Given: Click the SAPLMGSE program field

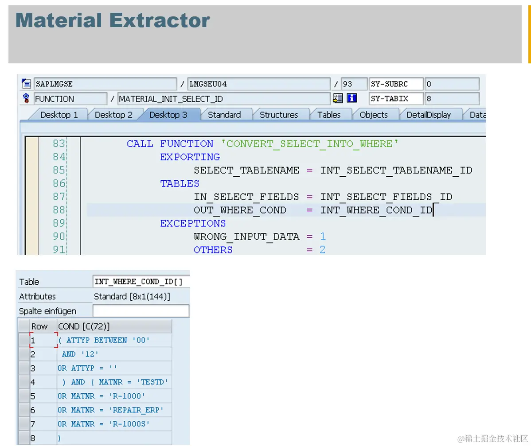Looking at the screenshot, I should (x=105, y=84).
